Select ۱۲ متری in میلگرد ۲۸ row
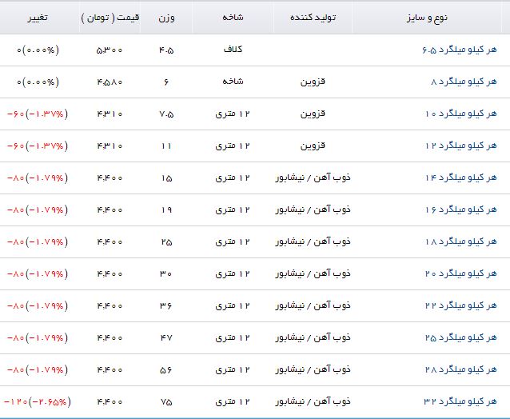This screenshot has height=419, width=510. [x=233, y=370]
